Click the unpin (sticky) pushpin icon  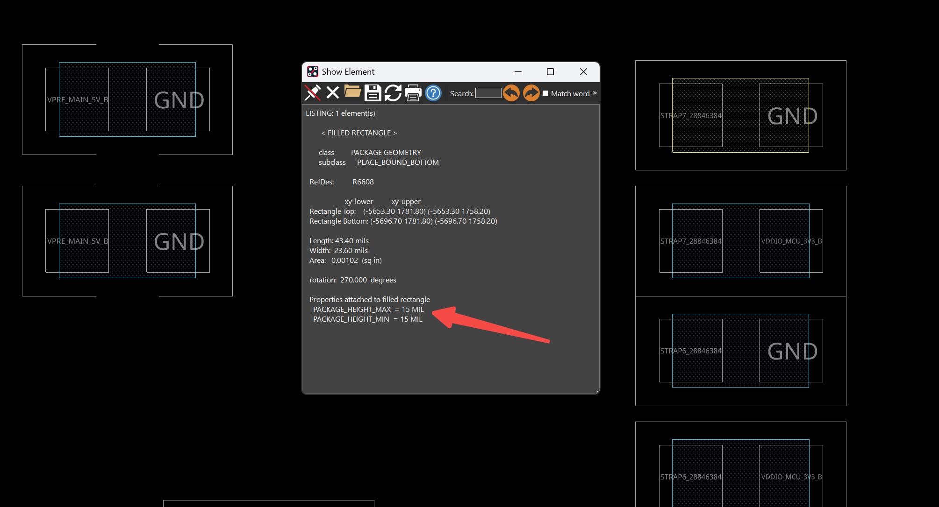click(x=313, y=93)
